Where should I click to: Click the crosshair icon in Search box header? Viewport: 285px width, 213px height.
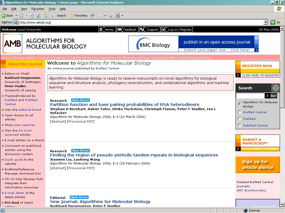pyautogui.click(x=276, y=88)
